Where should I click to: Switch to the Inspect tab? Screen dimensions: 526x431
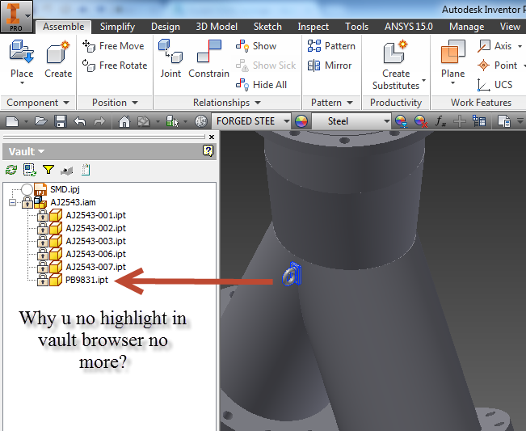[313, 27]
